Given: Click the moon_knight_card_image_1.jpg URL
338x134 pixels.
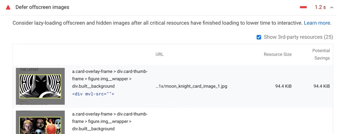Looking at the screenshot, I should 191,86.
